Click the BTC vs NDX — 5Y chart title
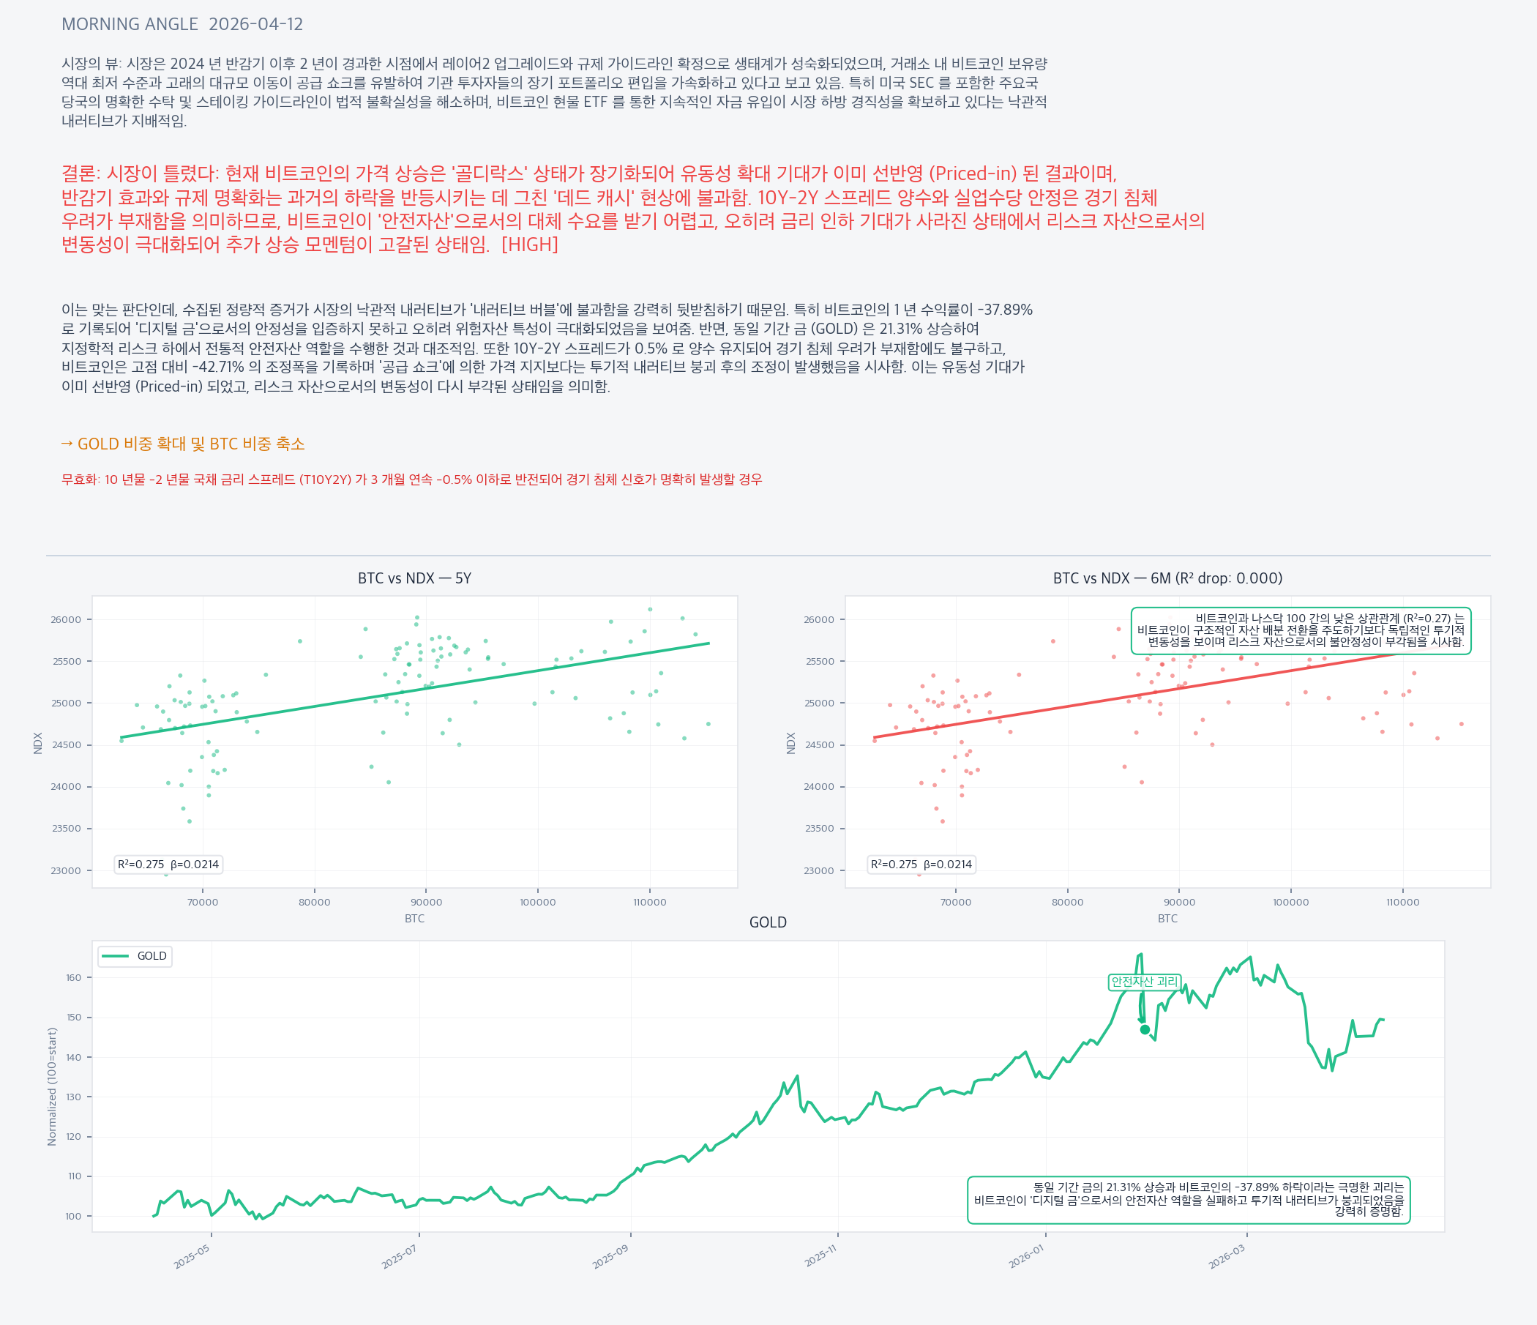This screenshot has width=1537, height=1325. coord(414,578)
